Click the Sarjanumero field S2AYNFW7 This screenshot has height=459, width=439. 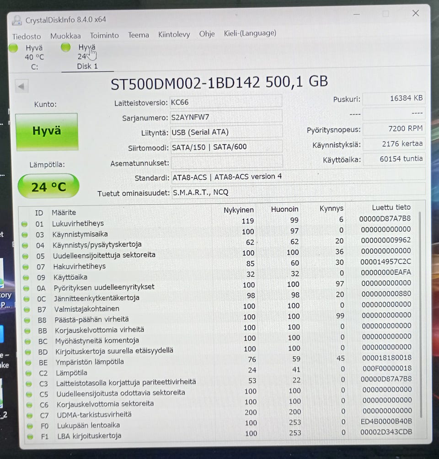(226, 117)
